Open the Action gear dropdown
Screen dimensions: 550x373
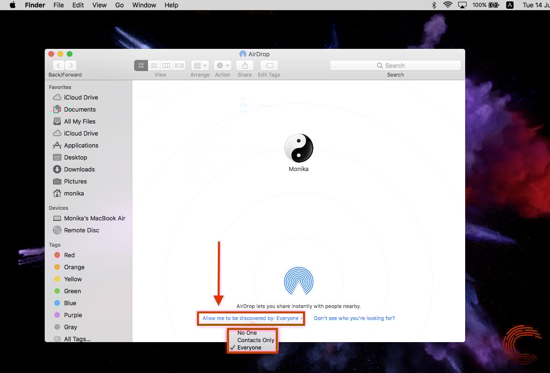tap(222, 65)
